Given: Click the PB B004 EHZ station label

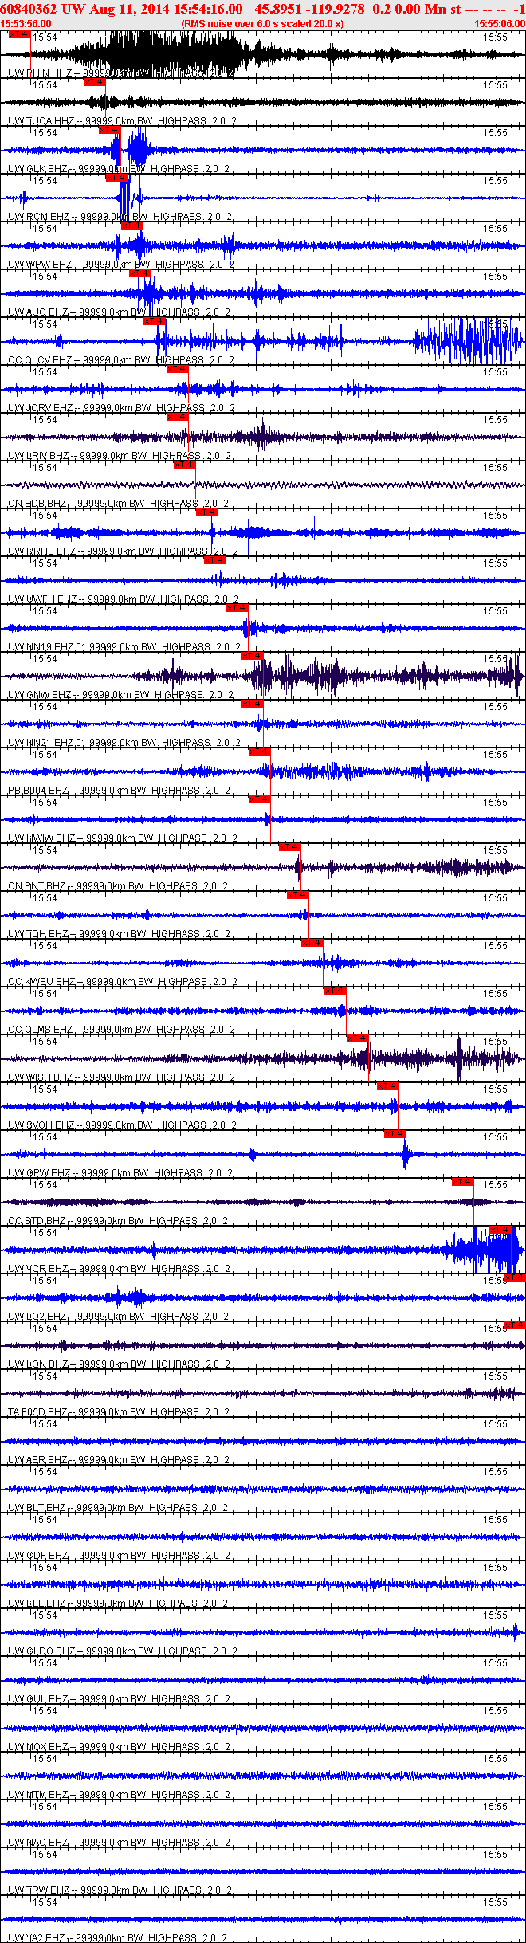Looking at the screenshot, I should click(x=120, y=791).
